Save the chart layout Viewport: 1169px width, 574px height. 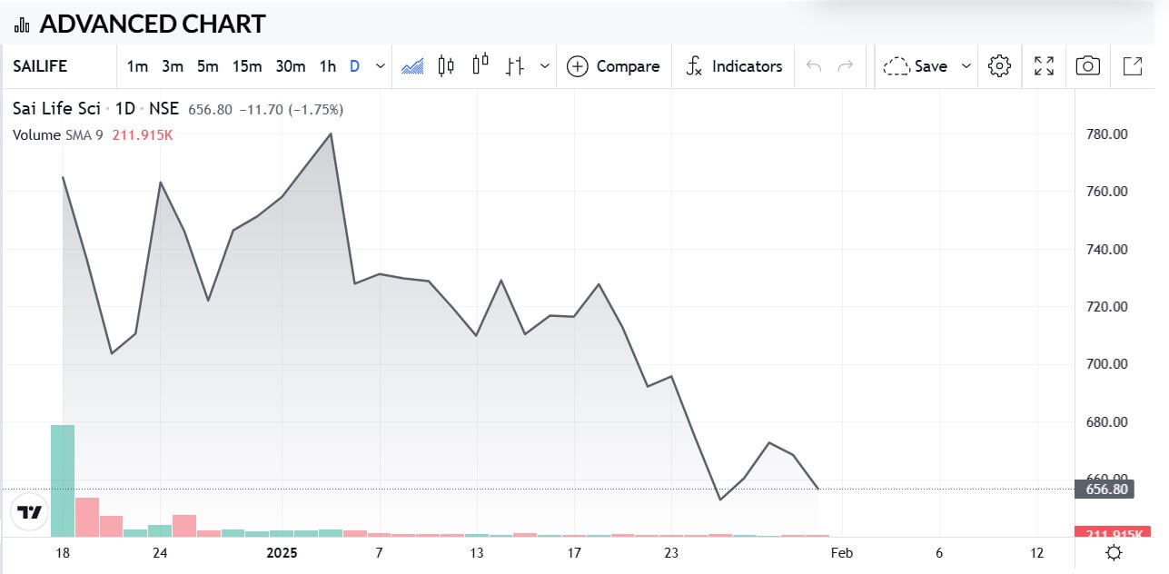(x=916, y=66)
